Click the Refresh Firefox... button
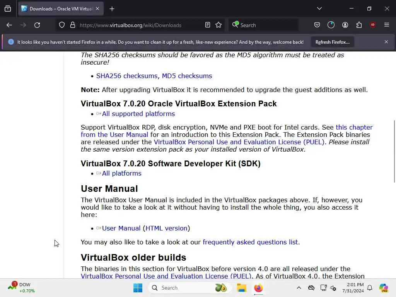This screenshot has height=297, width=396. click(332, 42)
